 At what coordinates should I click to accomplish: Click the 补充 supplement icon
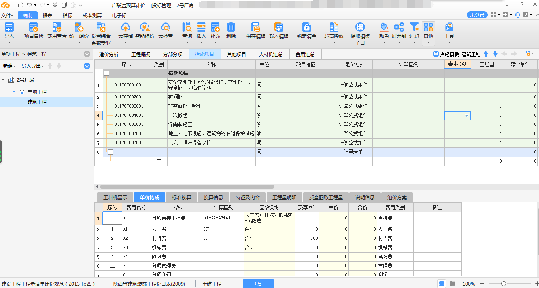pos(215,27)
